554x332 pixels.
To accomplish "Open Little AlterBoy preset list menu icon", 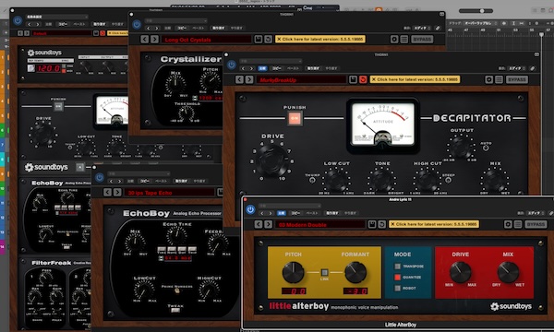I will [518, 224].
